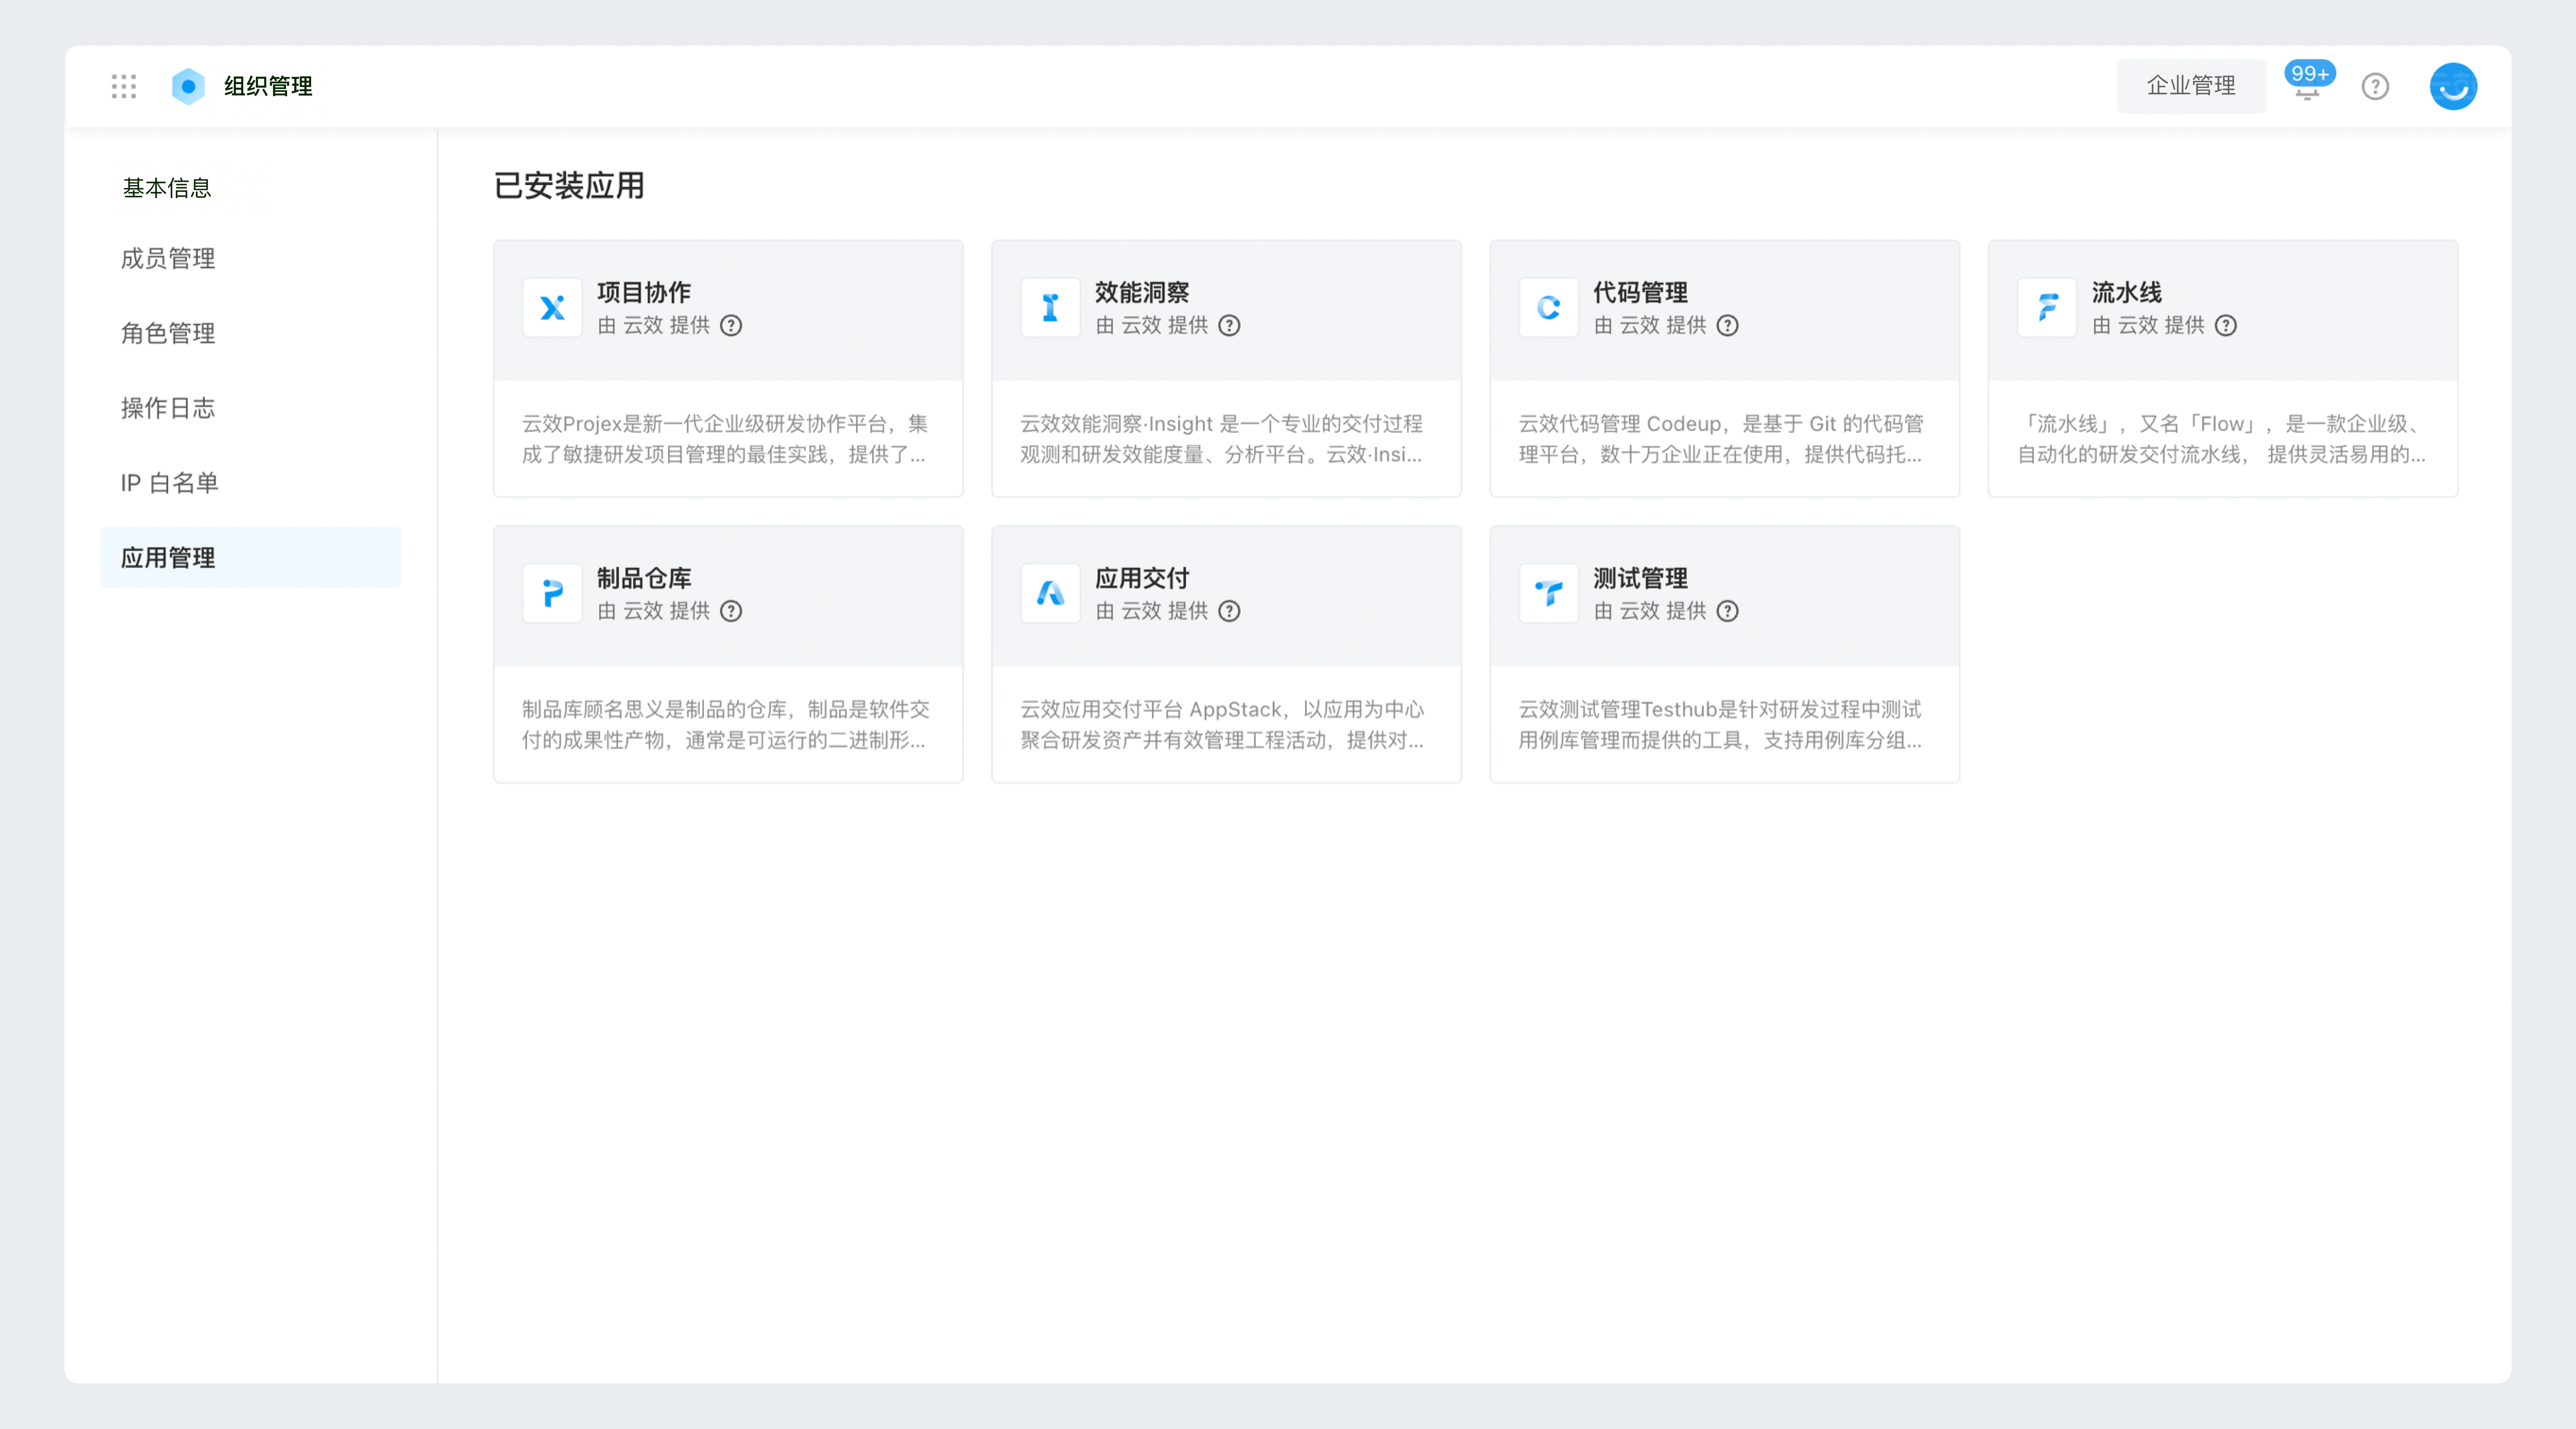Click the 云效Projex description text

(x=725, y=439)
